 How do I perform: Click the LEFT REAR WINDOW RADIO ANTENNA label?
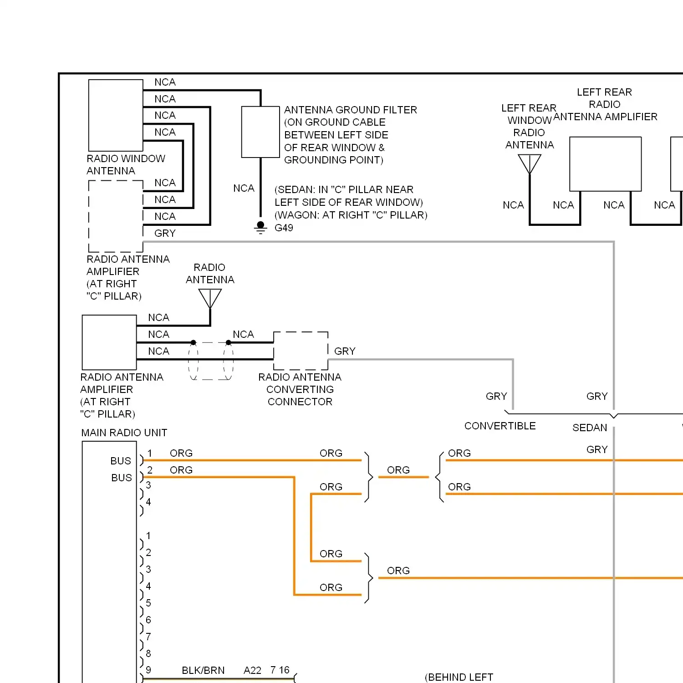pyautogui.click(x=529, y=127)
